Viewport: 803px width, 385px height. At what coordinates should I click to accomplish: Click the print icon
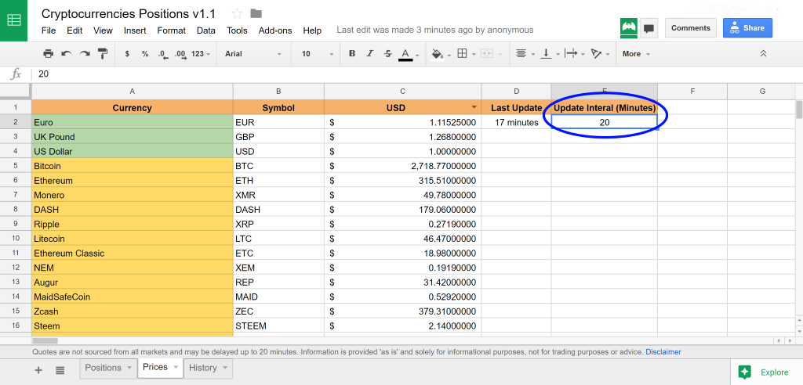(x=48, y=54)
